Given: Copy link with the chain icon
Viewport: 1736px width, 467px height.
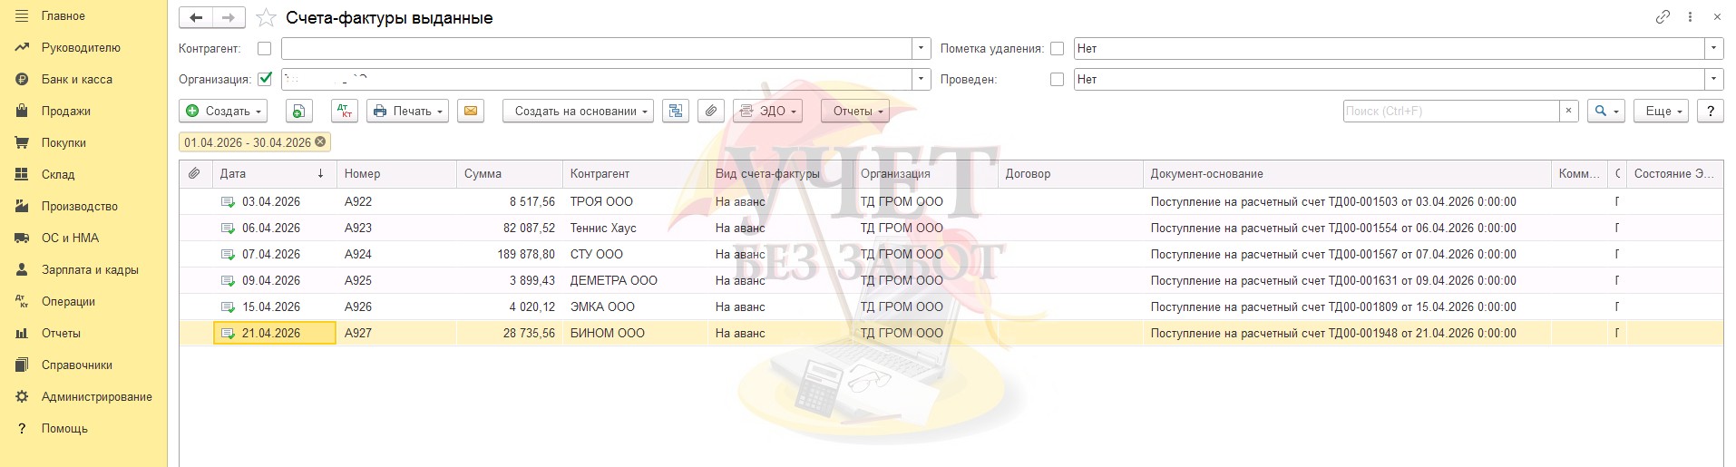Looking at the screenshot, I should click(1663, 17).
